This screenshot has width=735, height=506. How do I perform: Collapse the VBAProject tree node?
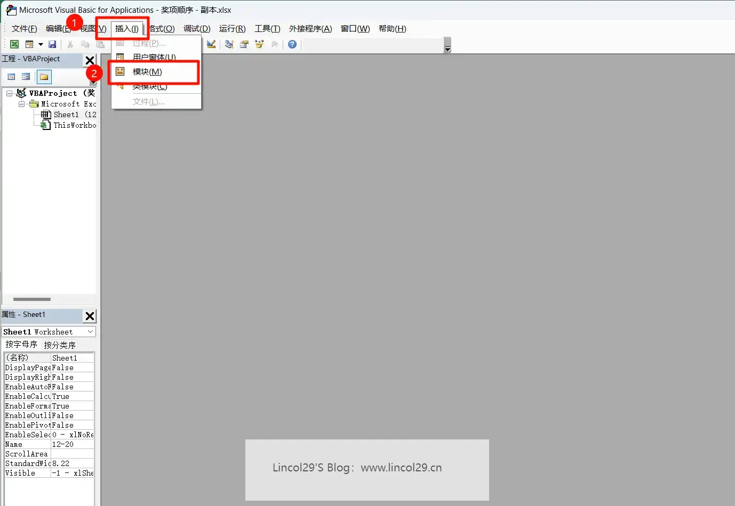(x=10, y=93)
